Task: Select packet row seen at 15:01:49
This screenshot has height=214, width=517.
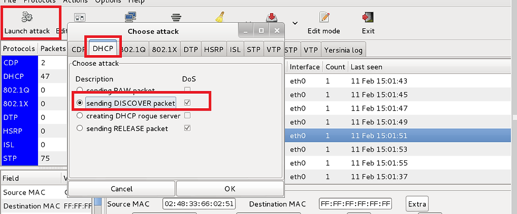Action: coord(399,122)
